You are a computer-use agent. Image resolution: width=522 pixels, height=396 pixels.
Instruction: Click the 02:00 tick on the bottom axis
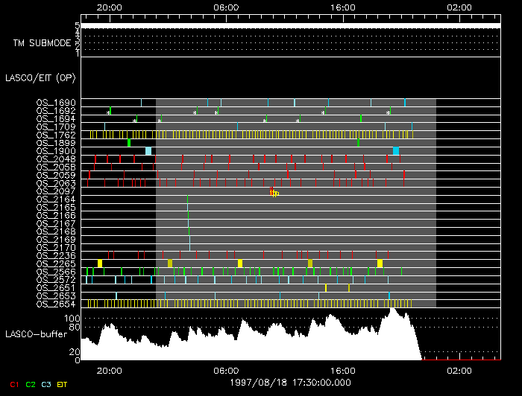(x=459, y=370)
